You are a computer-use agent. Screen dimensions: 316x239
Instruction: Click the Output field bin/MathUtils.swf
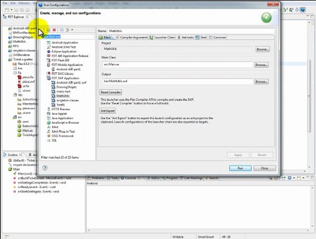[178, 81]
